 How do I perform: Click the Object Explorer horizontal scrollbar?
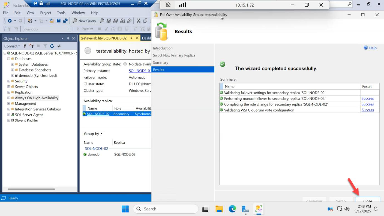31,189
